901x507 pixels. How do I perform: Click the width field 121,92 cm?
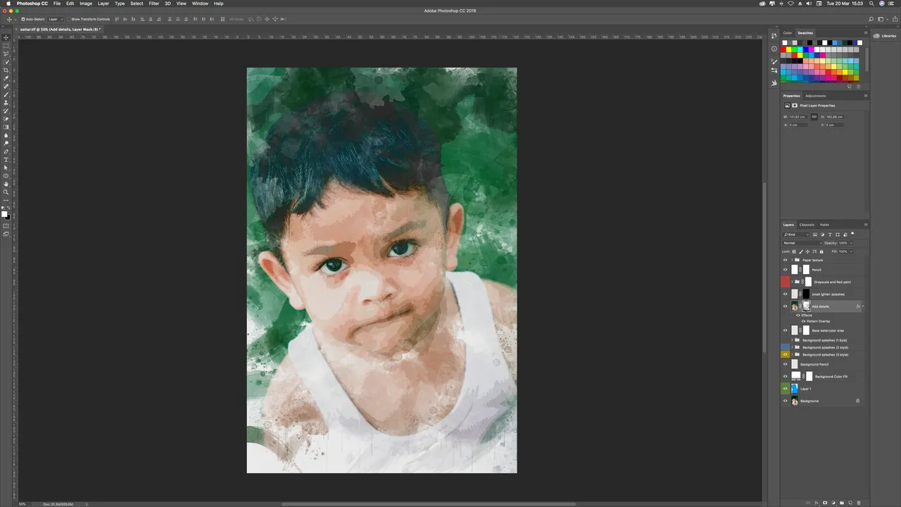(x=800, y=117)
